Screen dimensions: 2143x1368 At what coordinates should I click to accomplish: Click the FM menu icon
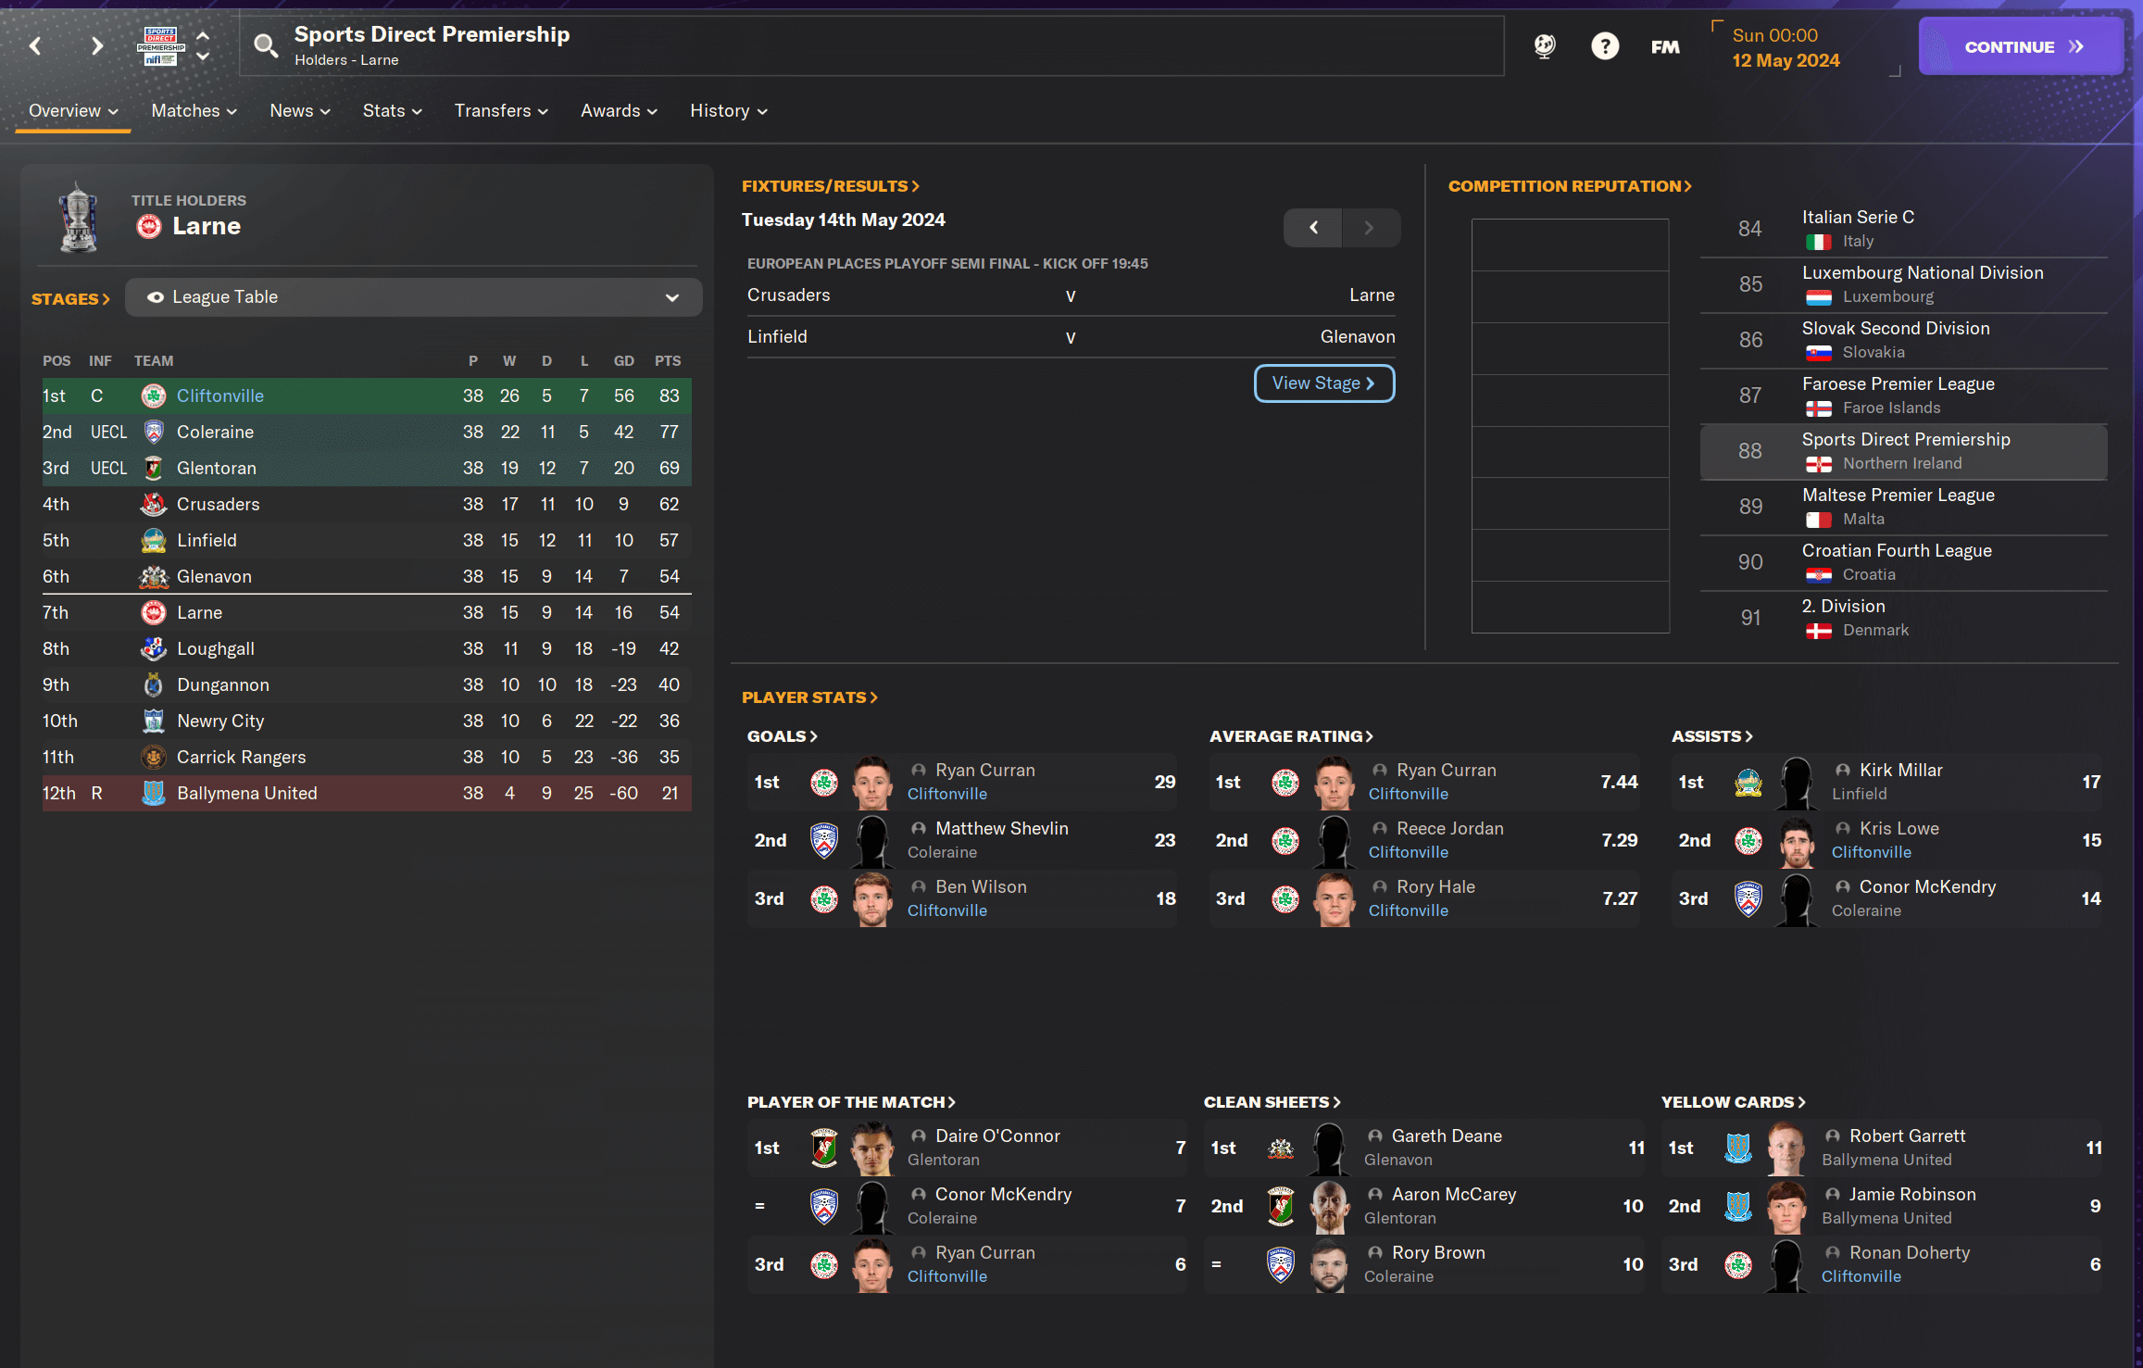1664,46
